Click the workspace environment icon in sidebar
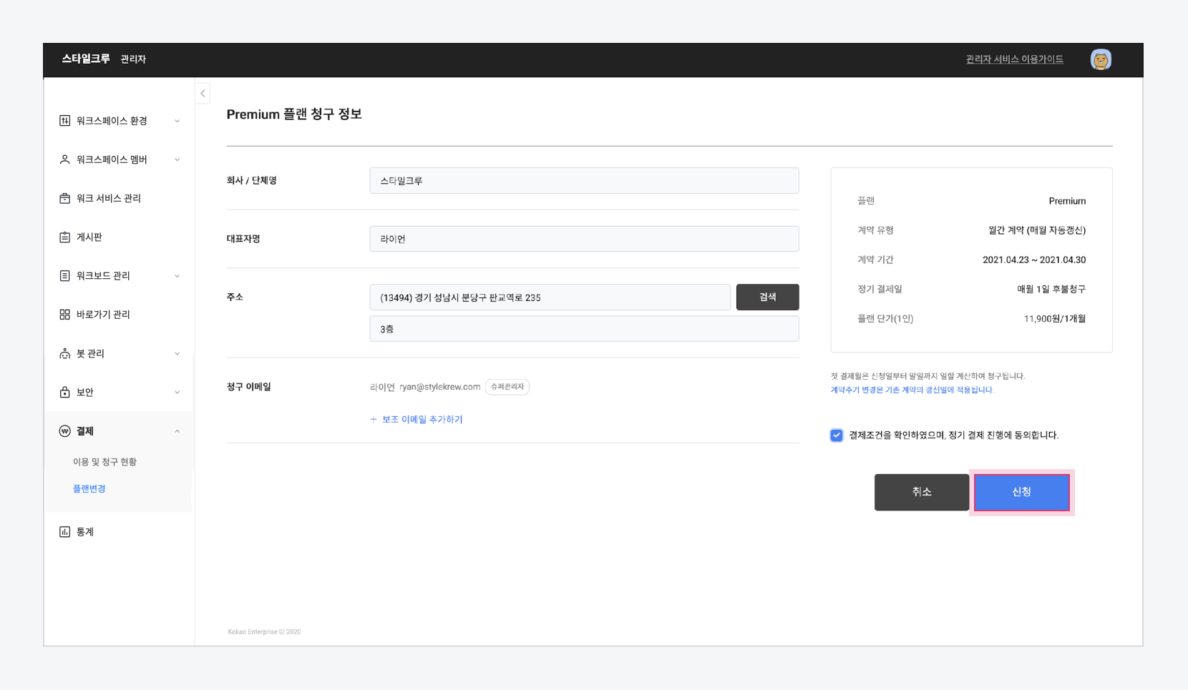This screenshot has height=690, width=1188. (x=64, y=121)
